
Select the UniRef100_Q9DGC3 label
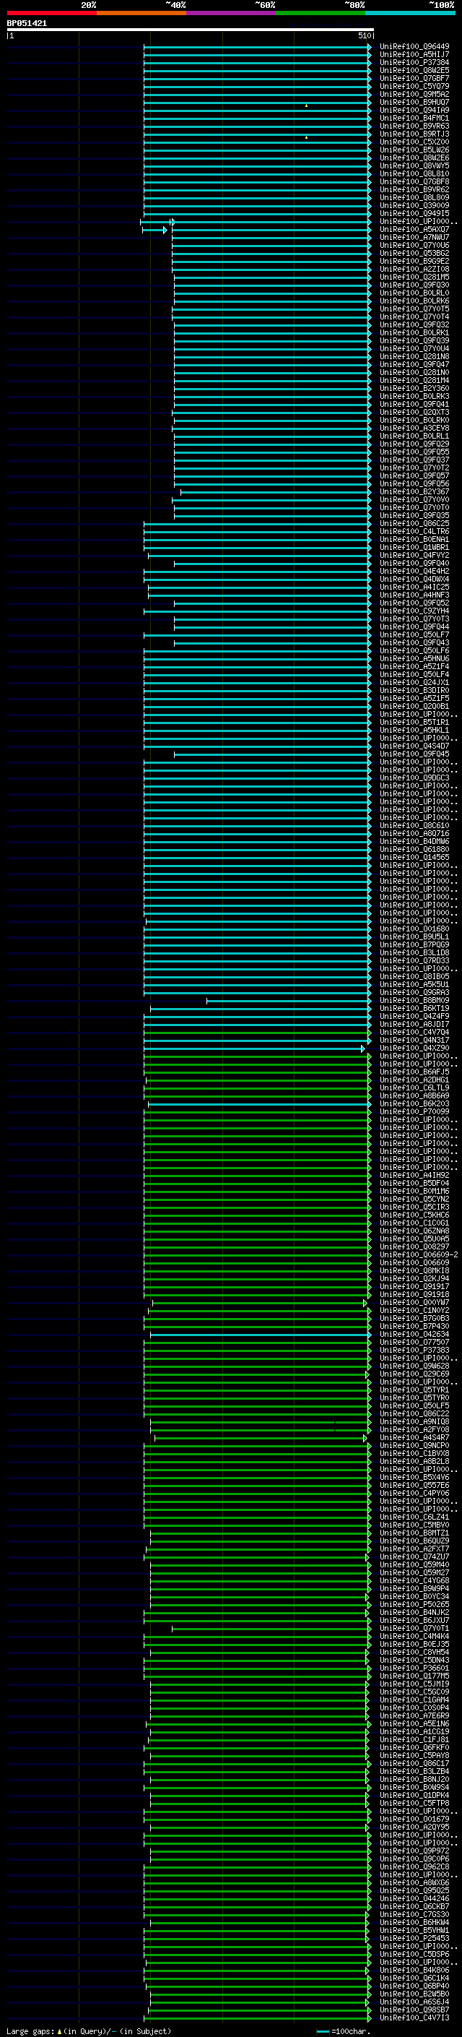(x=414, y=778)
